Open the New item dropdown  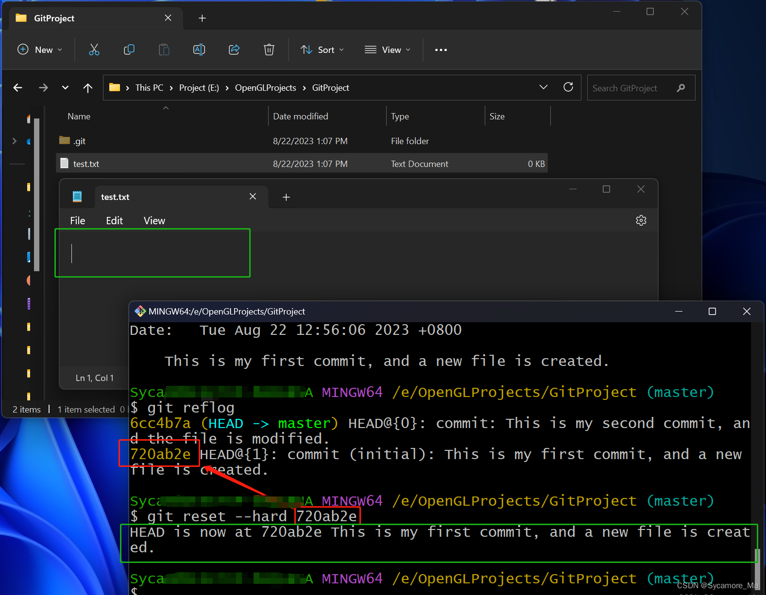[x=40, y=50]
